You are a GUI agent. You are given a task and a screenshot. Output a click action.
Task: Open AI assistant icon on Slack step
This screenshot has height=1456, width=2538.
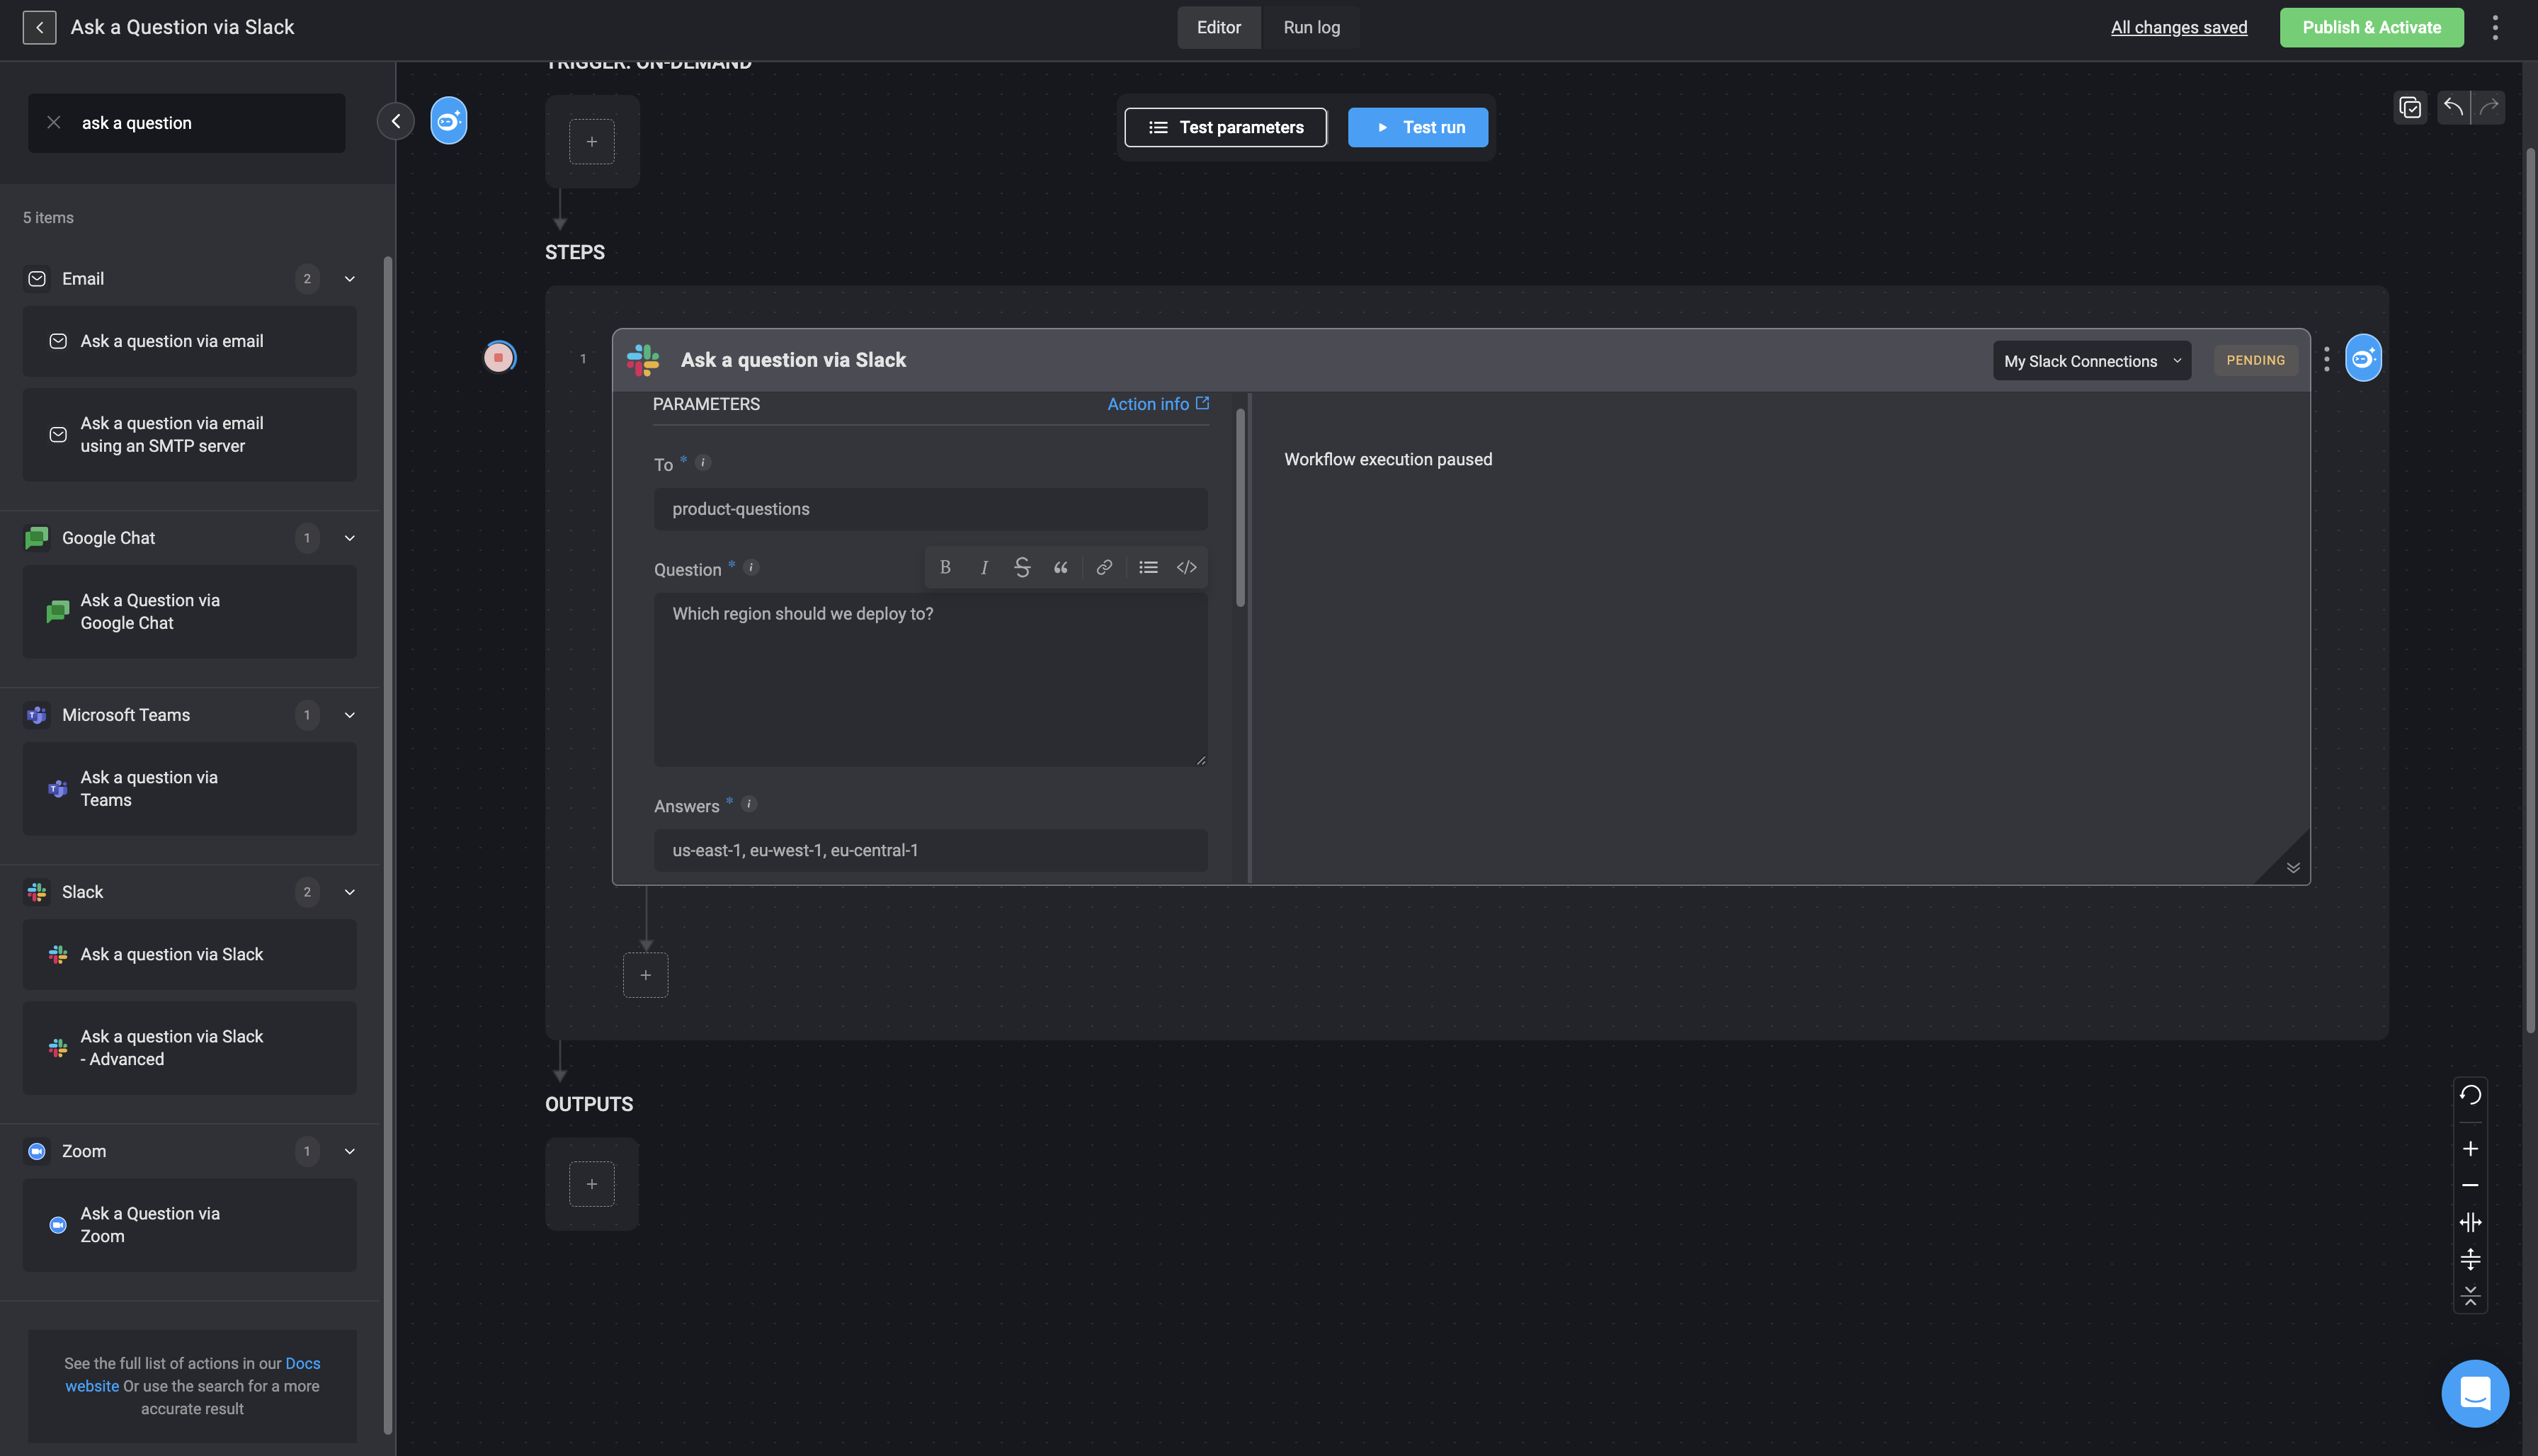2364,358
